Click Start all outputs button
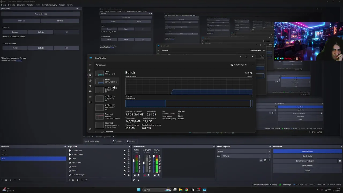The height and width of the screenshot is (193, 343). 21,21
